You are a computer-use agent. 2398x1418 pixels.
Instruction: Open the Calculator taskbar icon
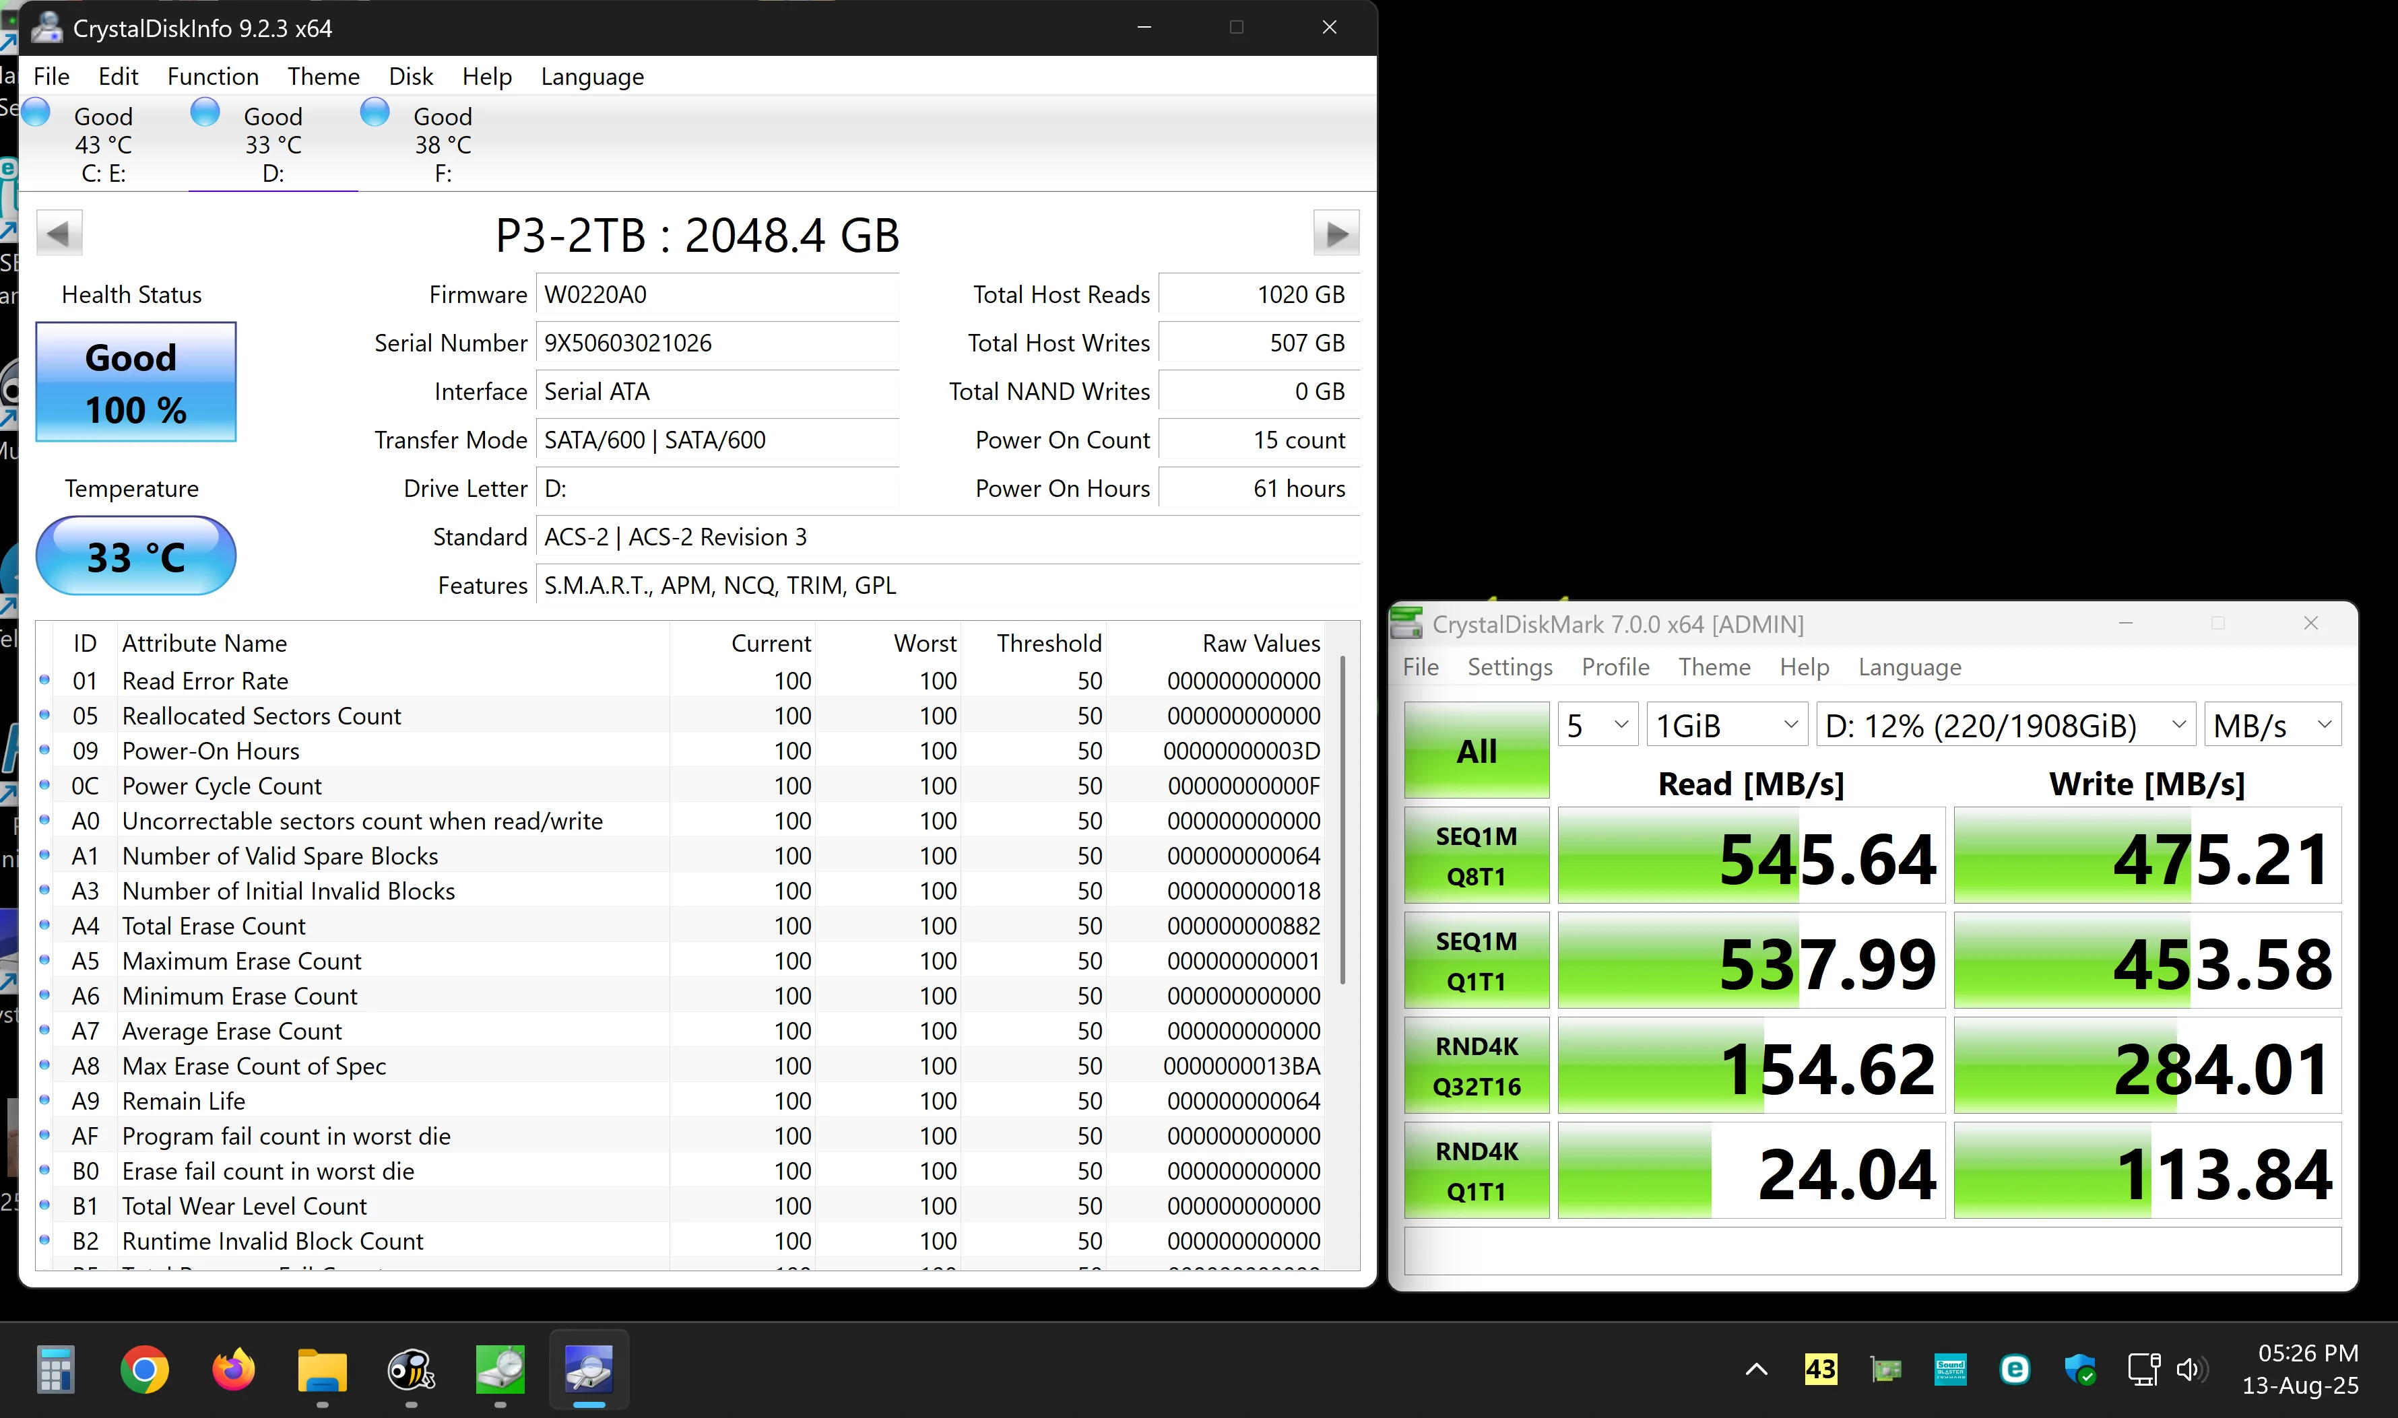pos(55,1370)
